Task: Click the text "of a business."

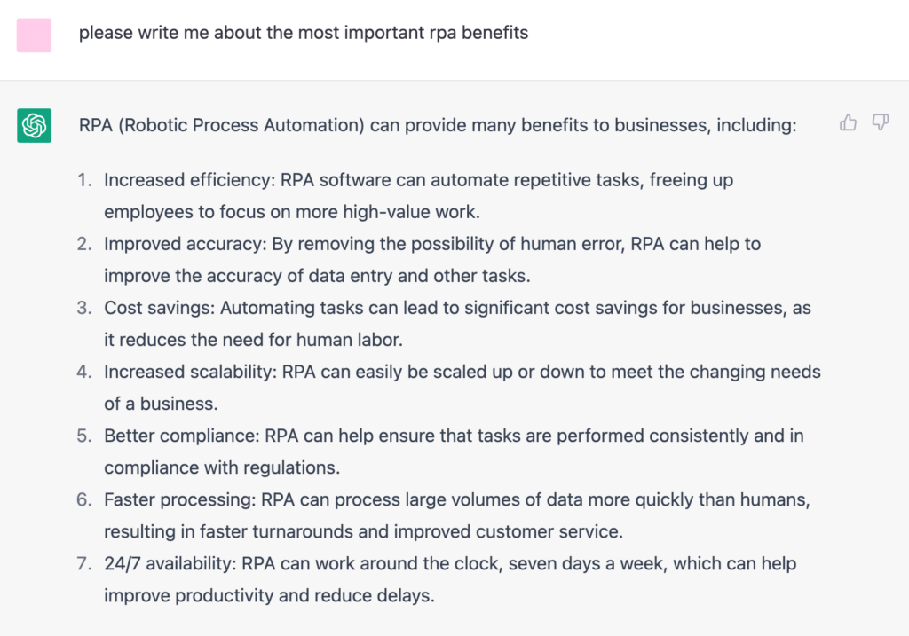Action: 161,404
